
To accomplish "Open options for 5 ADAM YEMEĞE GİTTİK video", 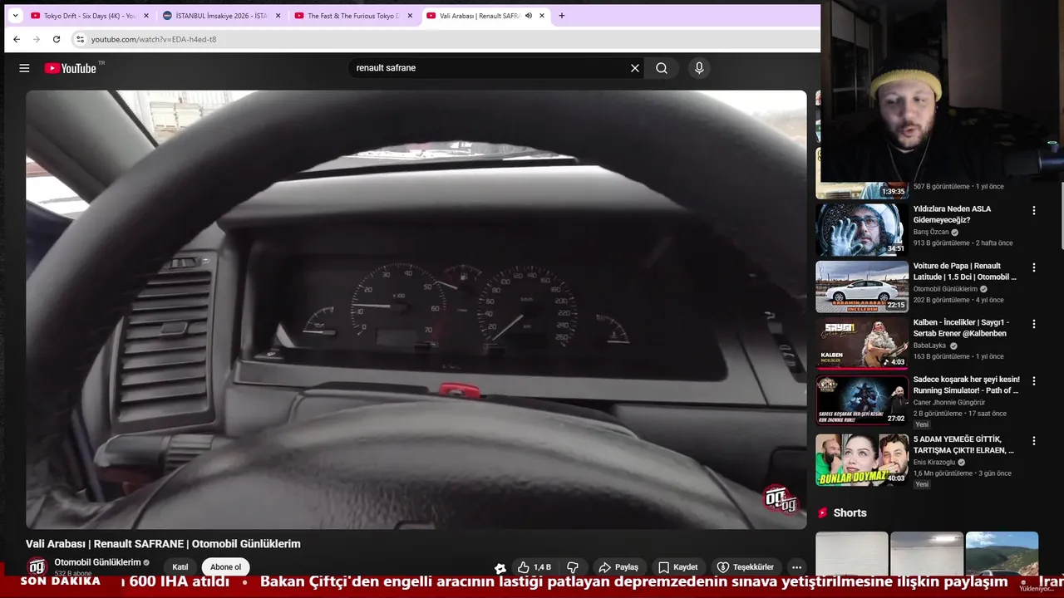I will (1034, 441).
